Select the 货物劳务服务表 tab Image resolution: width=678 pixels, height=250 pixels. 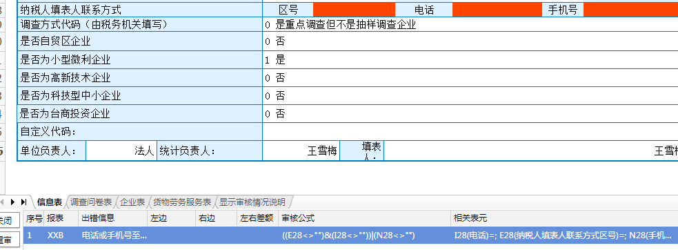click(182, 202)
